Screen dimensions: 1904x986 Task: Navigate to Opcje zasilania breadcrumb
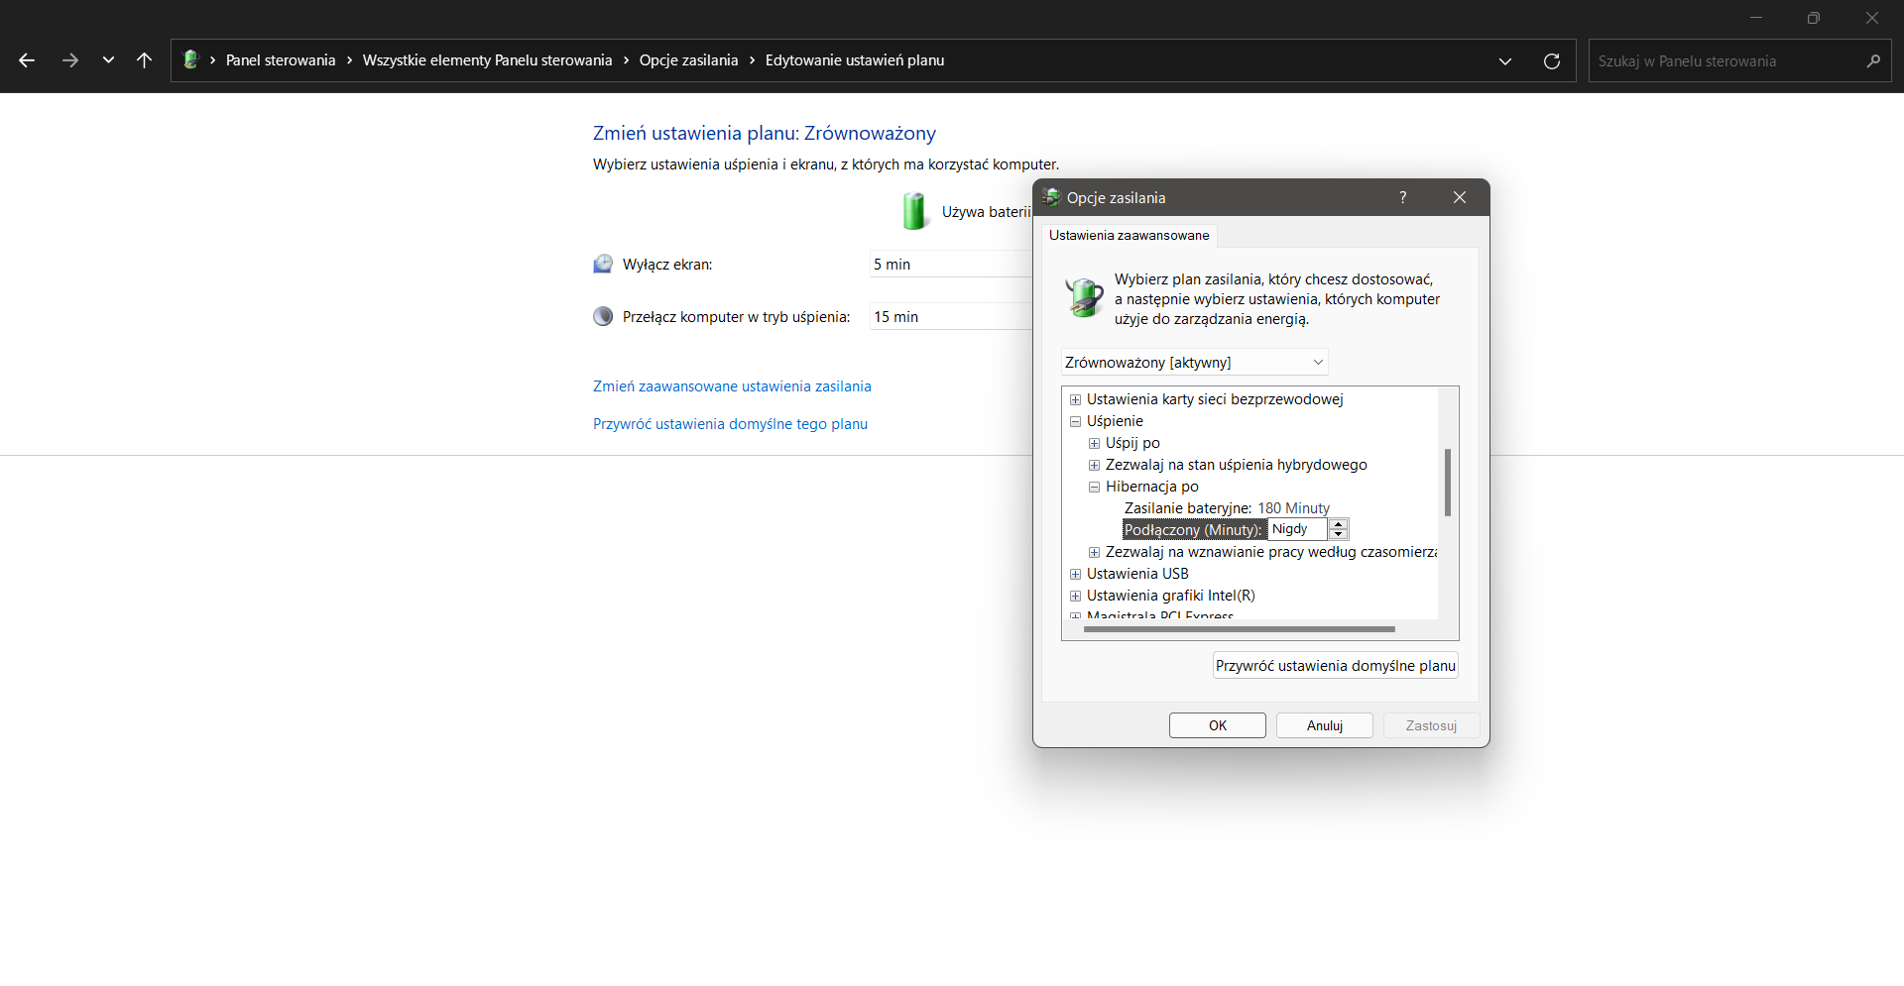689,60
